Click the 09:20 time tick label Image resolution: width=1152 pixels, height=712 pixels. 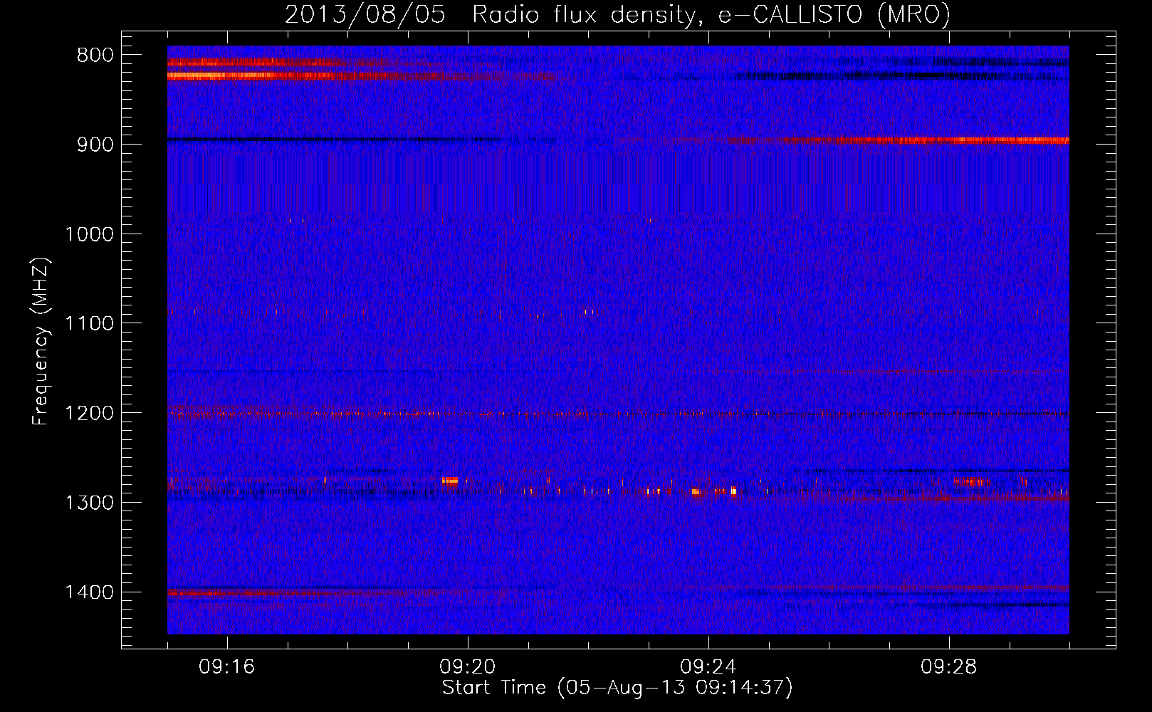coord(468,667)
